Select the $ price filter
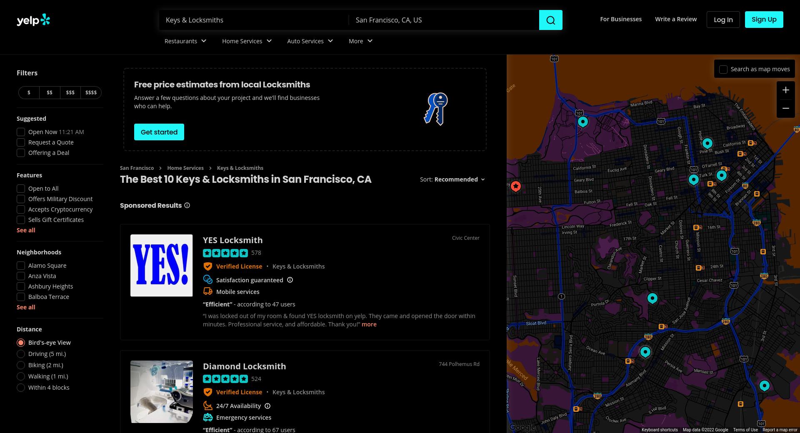This screenshot has width=800, height=433. click(29, 92)
